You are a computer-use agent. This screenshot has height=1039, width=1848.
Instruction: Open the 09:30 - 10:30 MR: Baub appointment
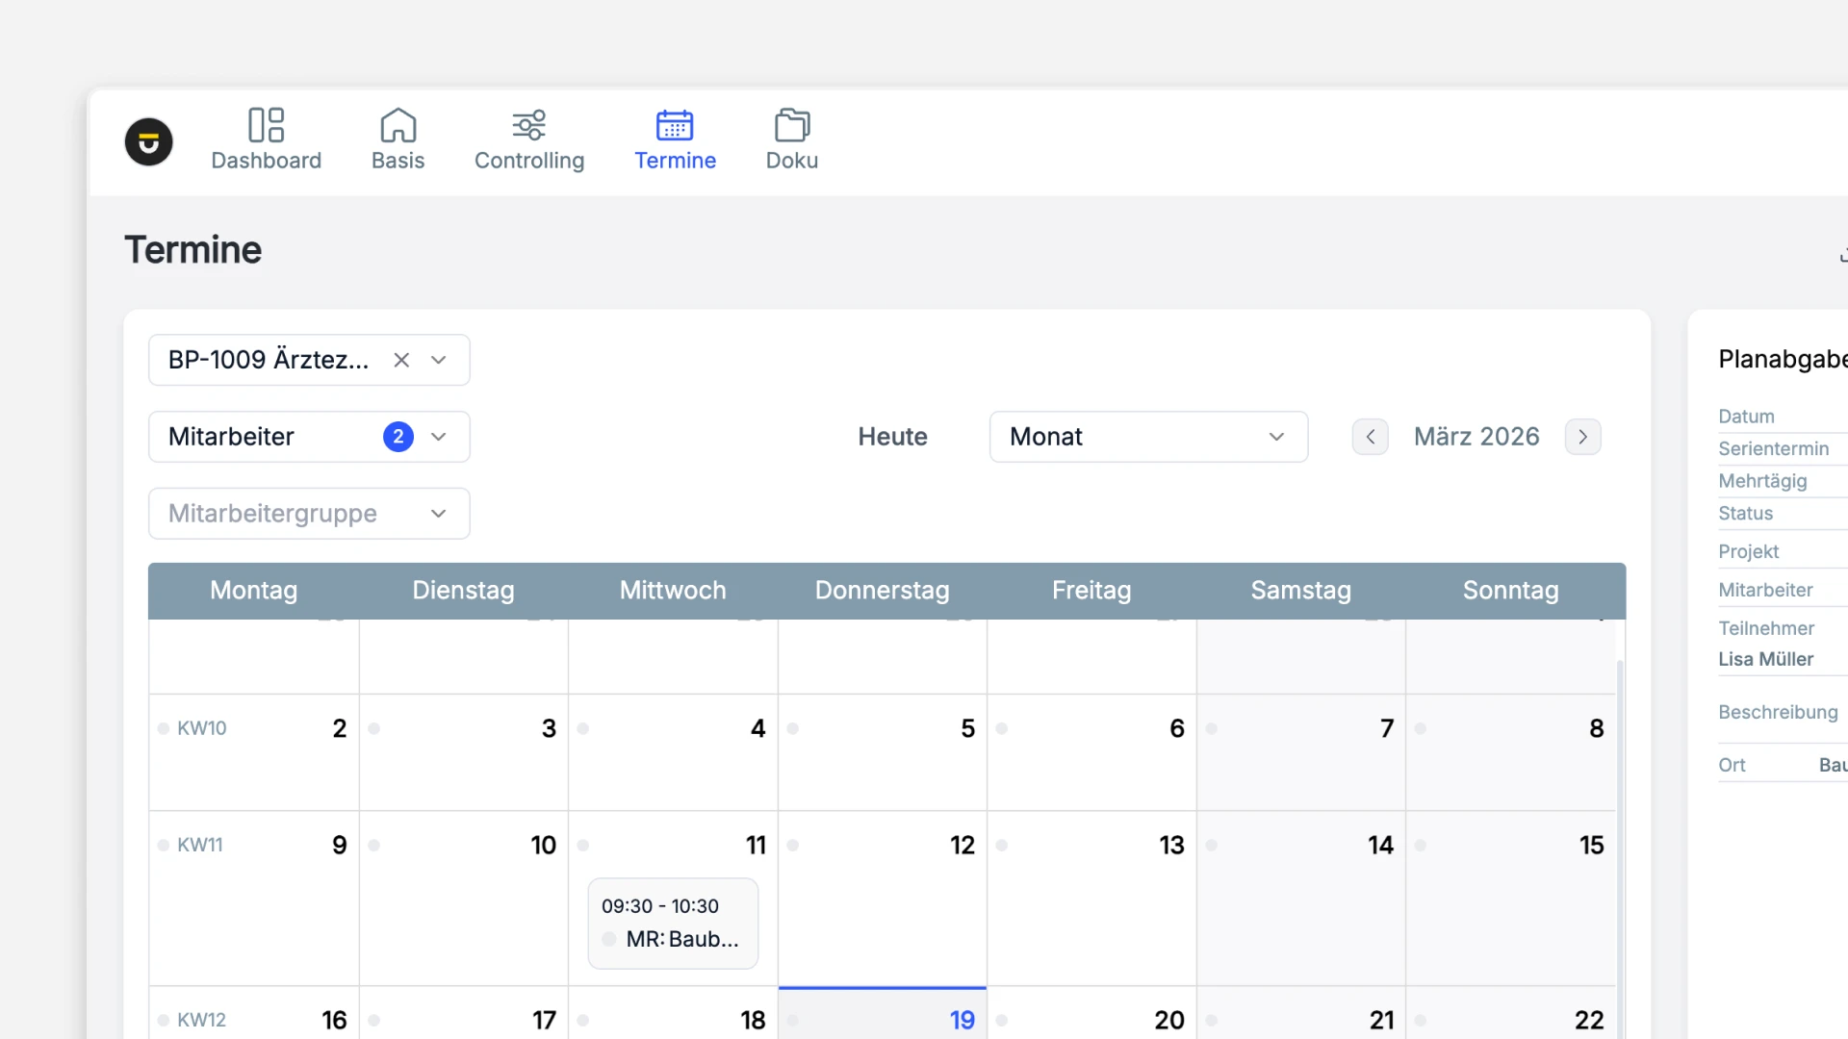(x=673, y=923)
